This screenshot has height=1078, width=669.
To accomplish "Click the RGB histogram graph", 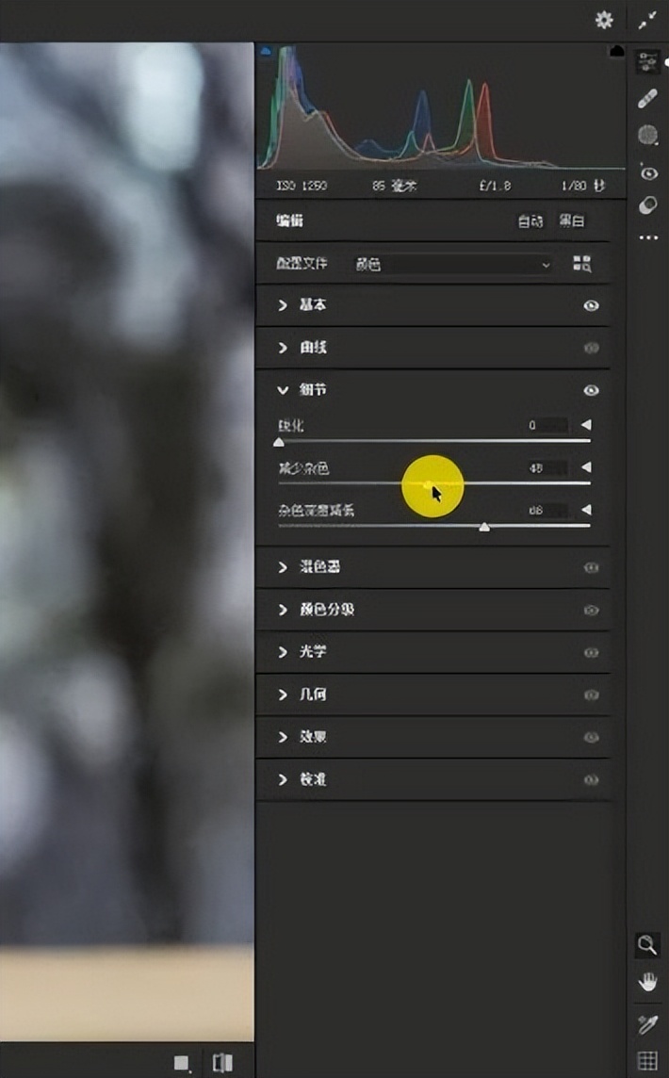I will [441, 106].
